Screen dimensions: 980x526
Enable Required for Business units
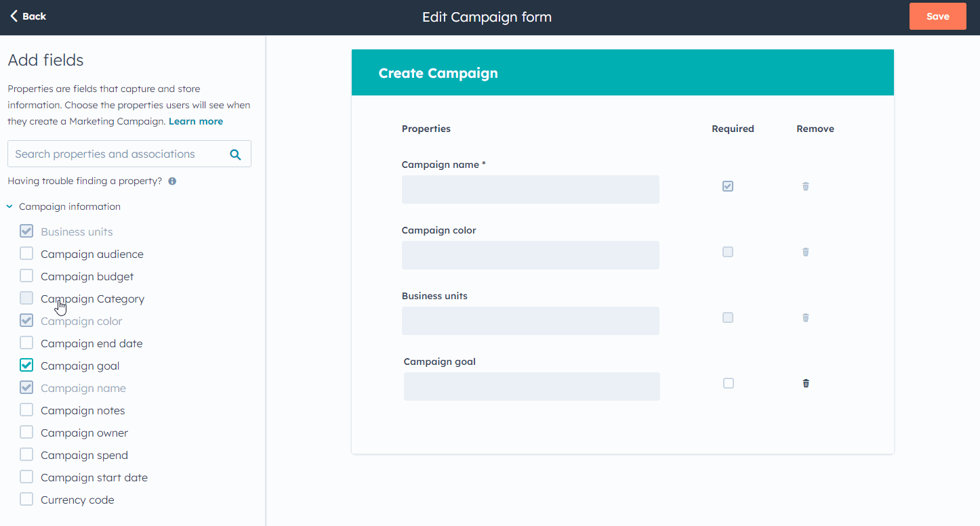pos(727,317)
